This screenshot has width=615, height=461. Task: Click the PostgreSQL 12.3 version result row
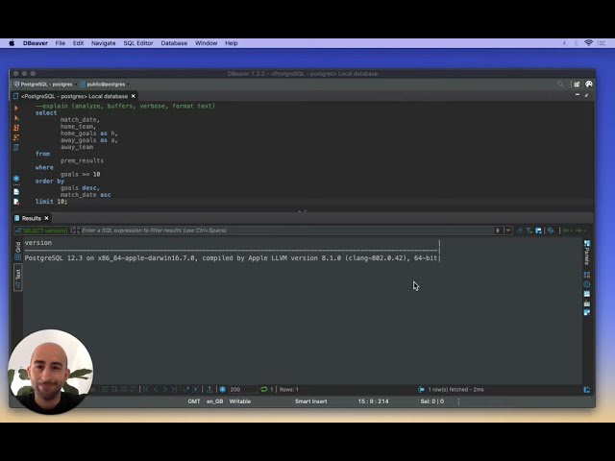231,258
